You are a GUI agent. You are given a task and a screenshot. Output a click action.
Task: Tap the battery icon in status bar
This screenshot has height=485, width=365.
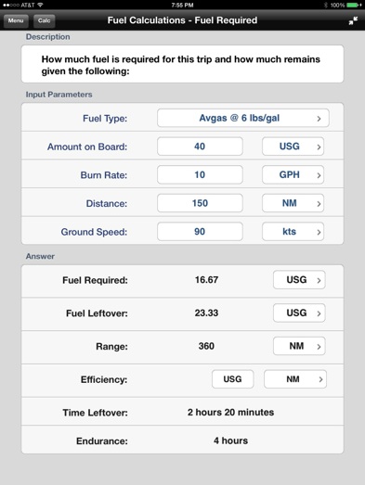(x=354, y=6)
